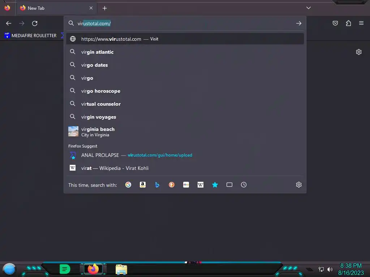Search this time with Bing

(x=157, y=185)
